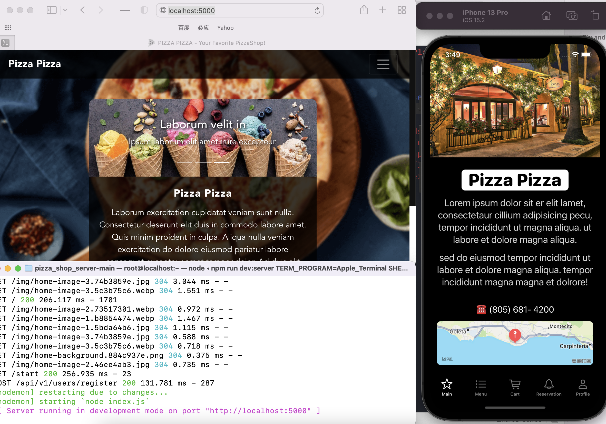Tap the battery icon in iPhone status bar

pos(587,55)
